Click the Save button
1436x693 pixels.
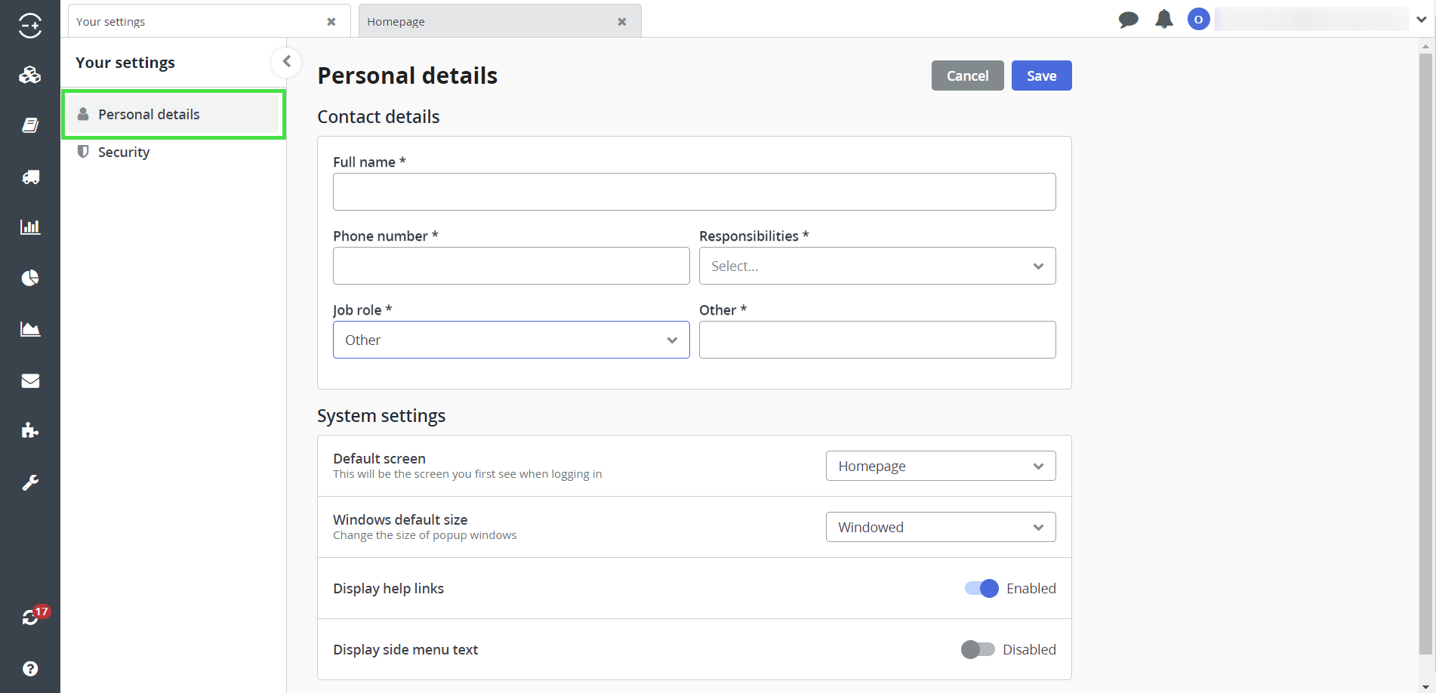[1041, 75]
